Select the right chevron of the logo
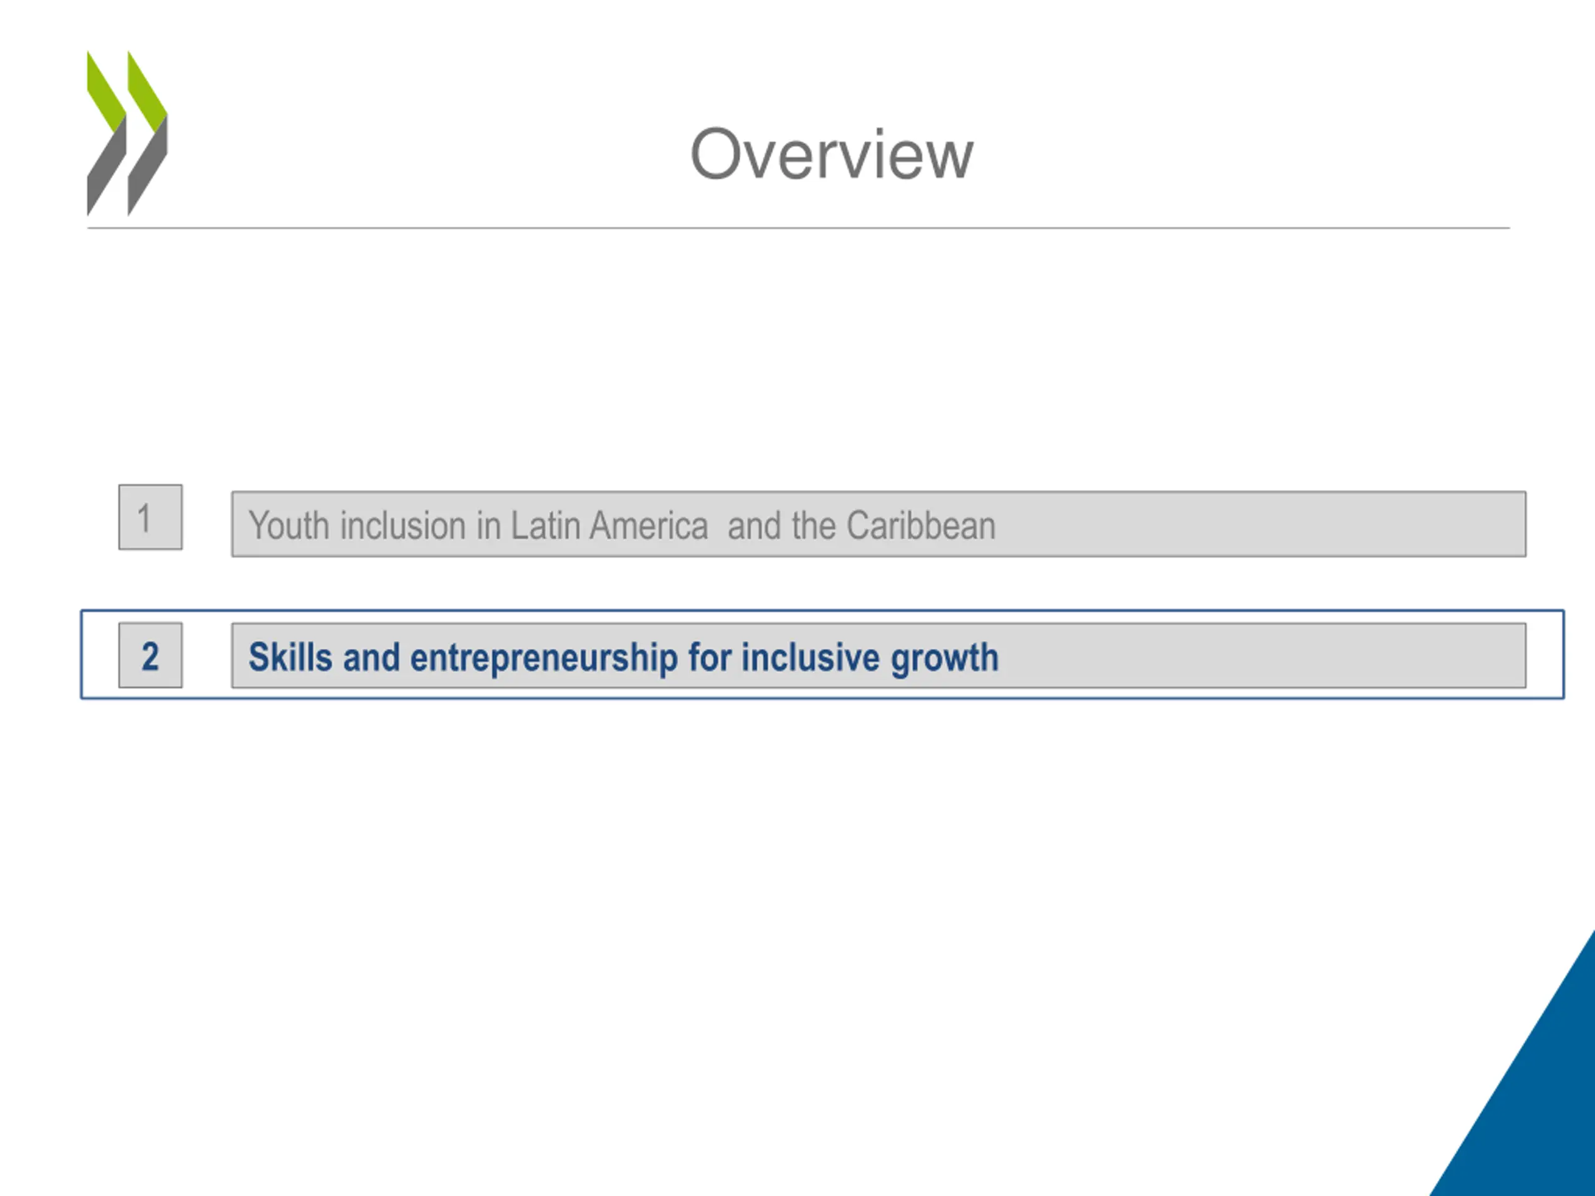The height and width of the screenshot is (1196, 1595). [x=148, y=133]
